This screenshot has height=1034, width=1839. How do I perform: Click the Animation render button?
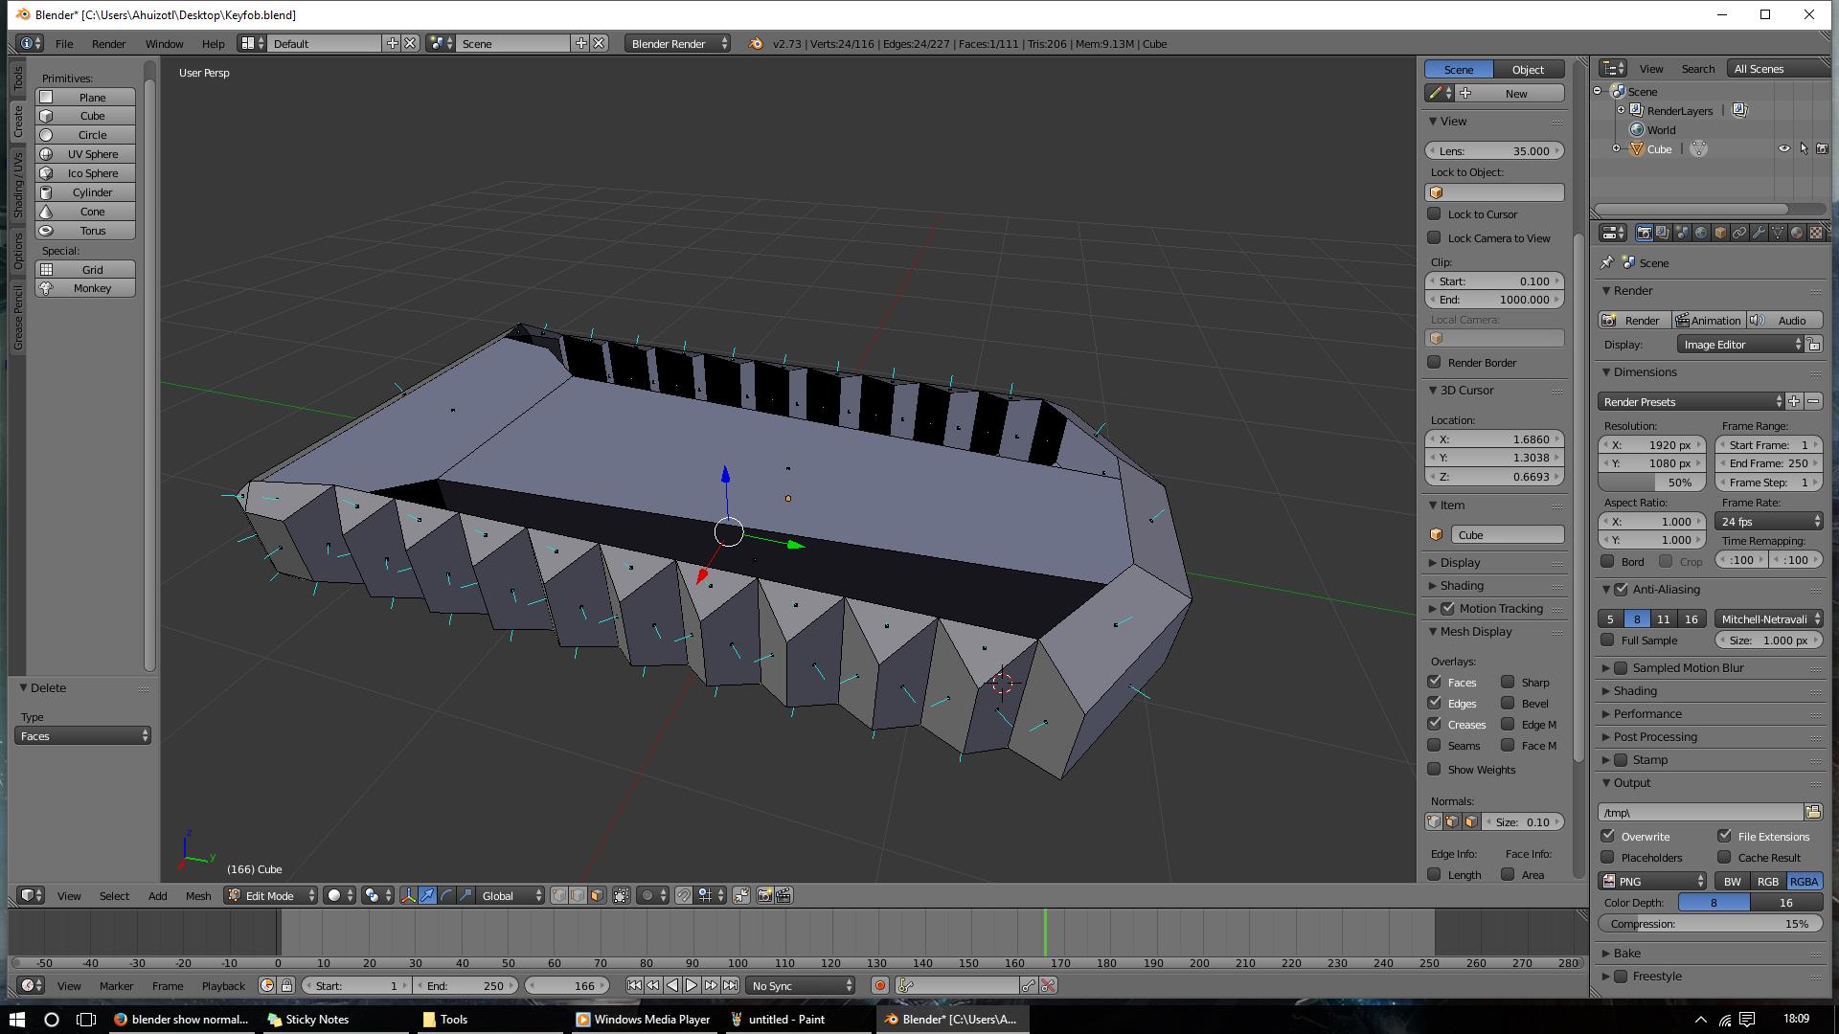tap(1708, 320)
